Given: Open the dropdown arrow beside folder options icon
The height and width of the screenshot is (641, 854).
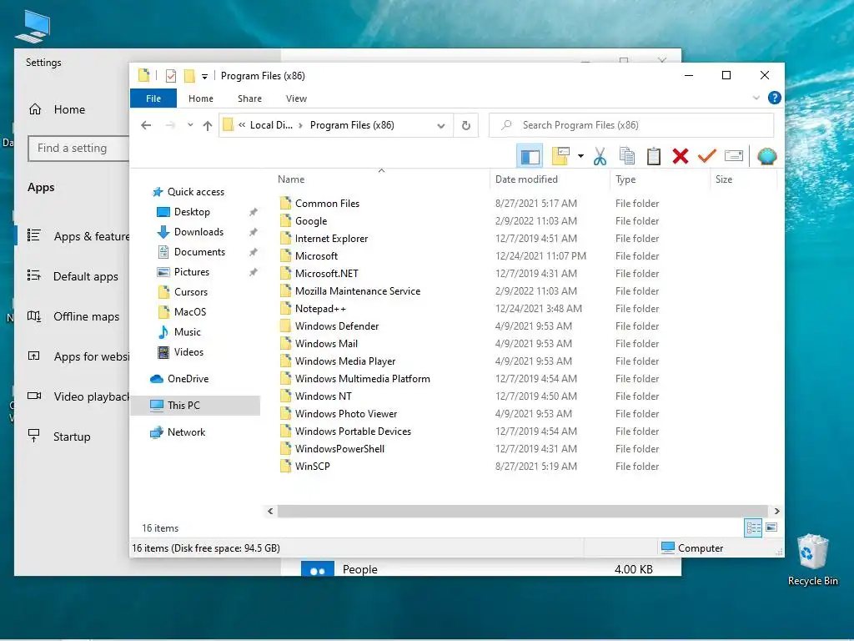Looking at the screenshot, I should [x=580, y=156].
